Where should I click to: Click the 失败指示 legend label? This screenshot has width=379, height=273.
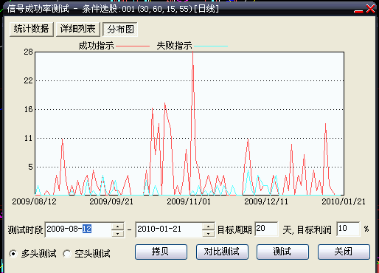[174, 46]
